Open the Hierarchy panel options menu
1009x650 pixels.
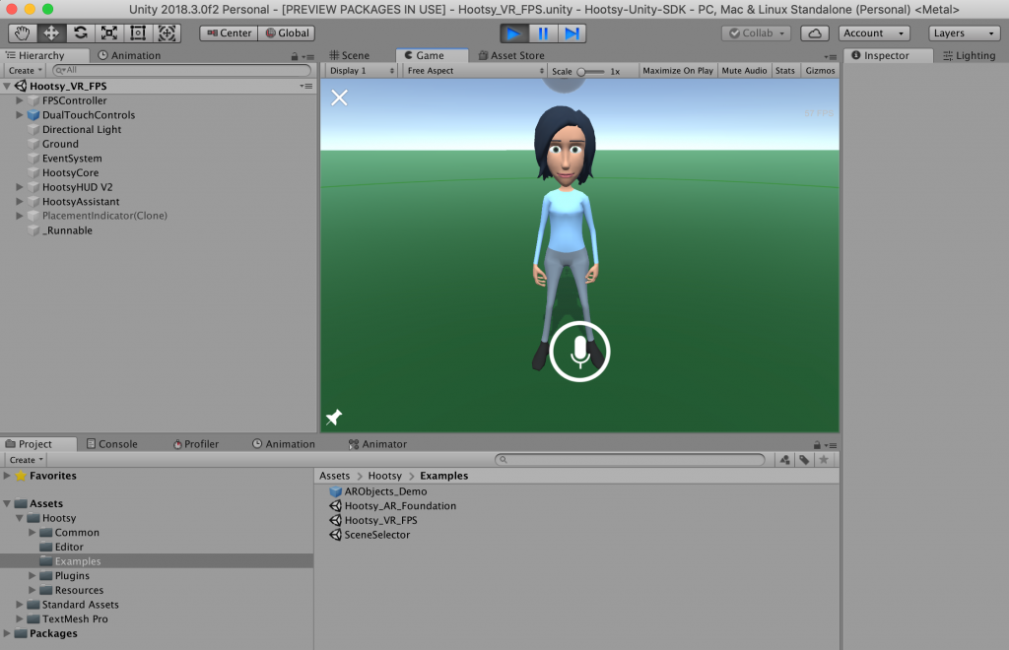[x=308, y=56]
